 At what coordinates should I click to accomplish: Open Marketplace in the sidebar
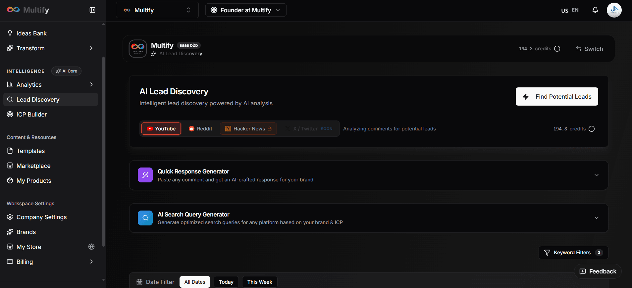[x=51, y=166]
